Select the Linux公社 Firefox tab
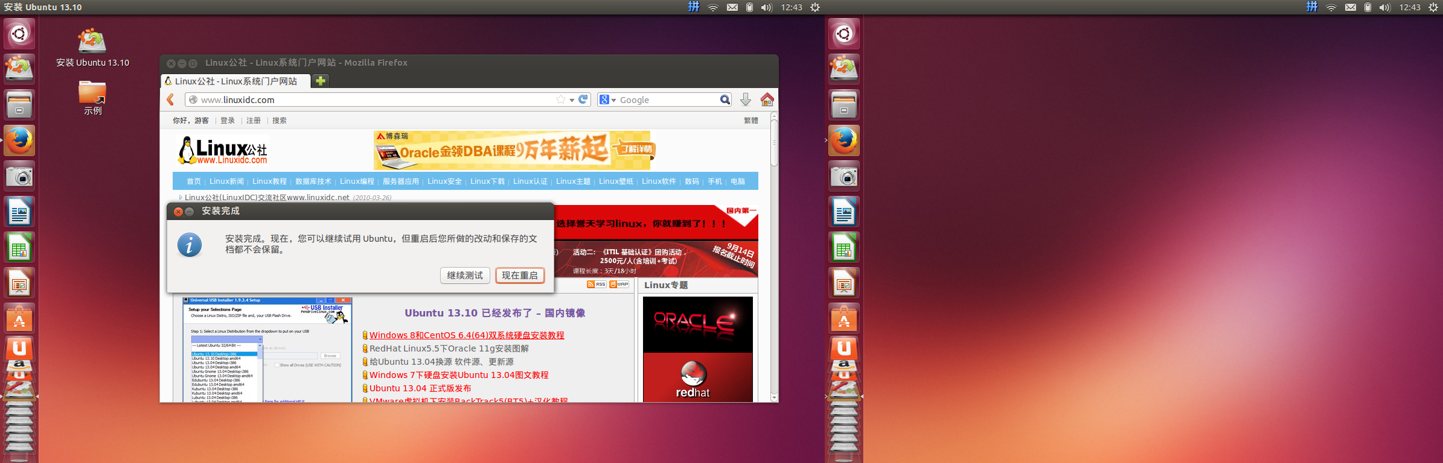Viewport: 1443px width, 463px height. [x=235, y=81]
